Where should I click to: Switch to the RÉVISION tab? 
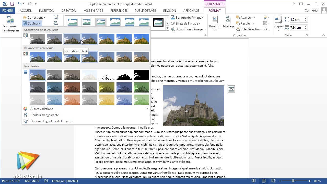170,10
